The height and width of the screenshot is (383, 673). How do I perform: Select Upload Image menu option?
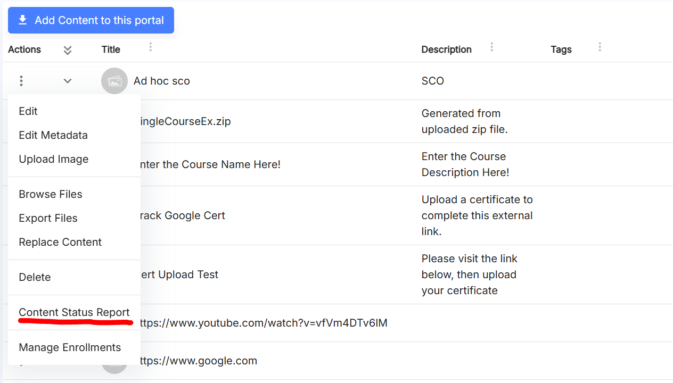pyautogui.click(x=54, y=159)
